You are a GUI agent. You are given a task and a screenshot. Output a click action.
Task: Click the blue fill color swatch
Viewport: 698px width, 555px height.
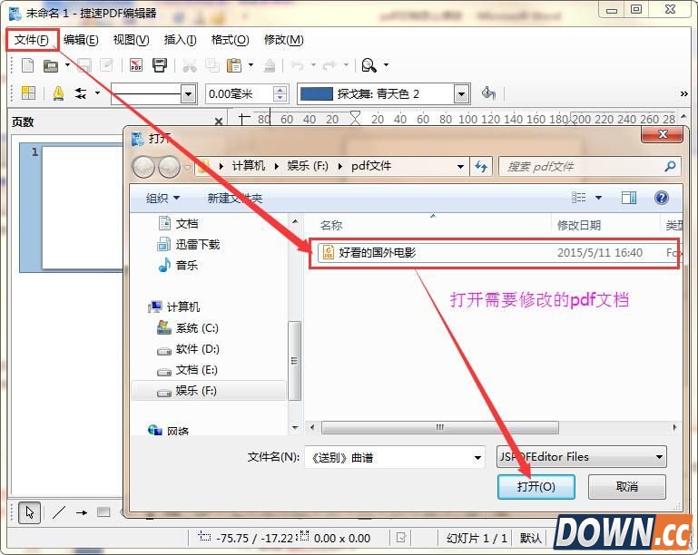tap(317, 94)
